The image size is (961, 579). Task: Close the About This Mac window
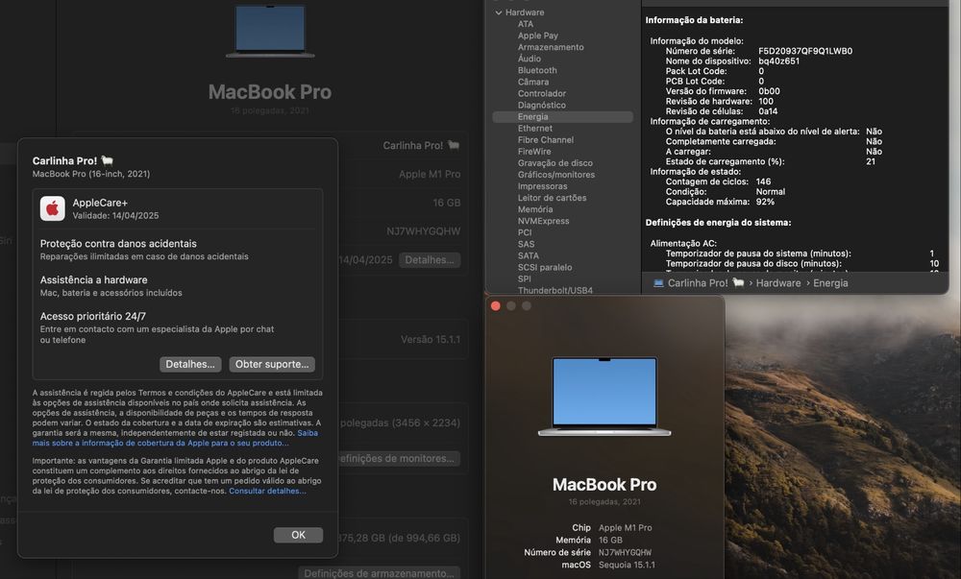pos(496,306)
